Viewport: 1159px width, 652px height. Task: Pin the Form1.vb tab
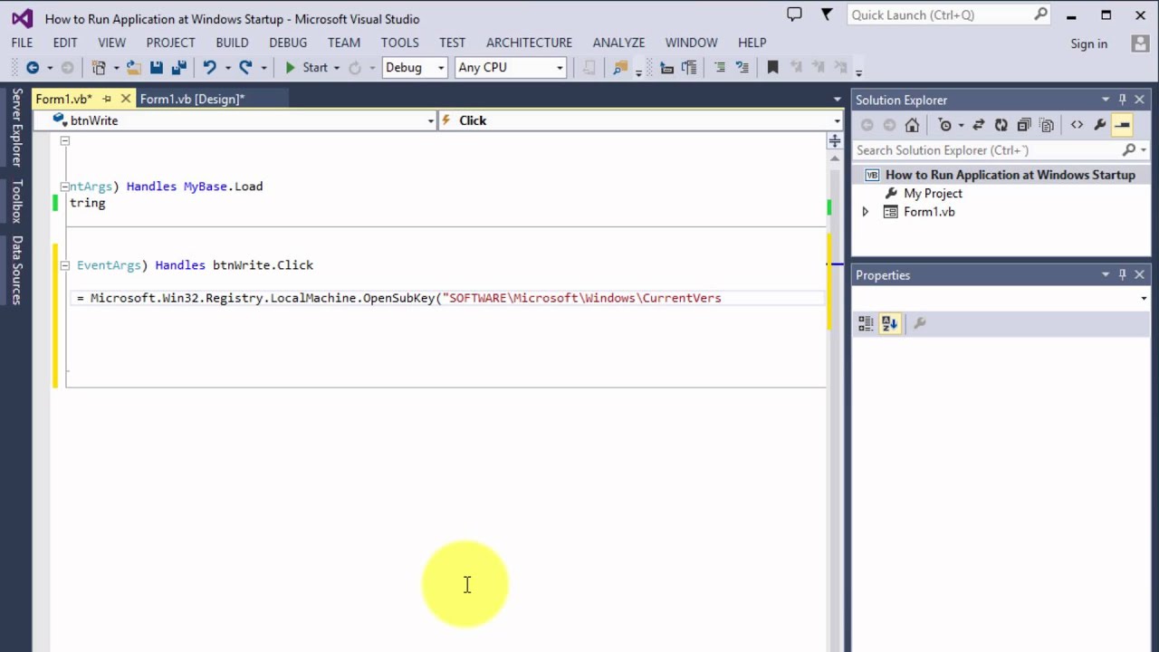106,99
